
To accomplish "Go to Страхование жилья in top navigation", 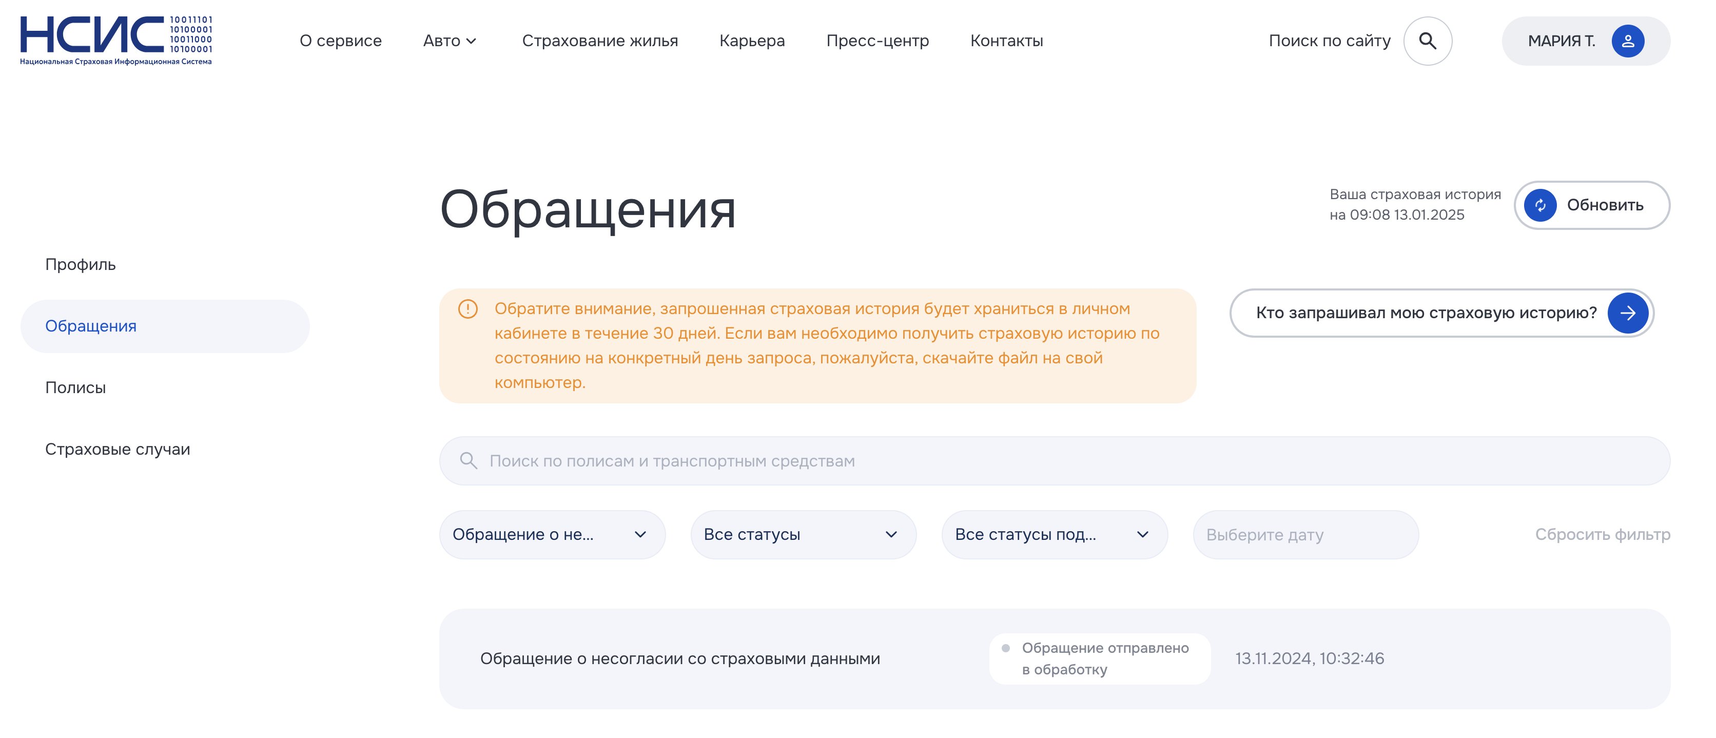I will pyautogui.click(x=599, y=41).
